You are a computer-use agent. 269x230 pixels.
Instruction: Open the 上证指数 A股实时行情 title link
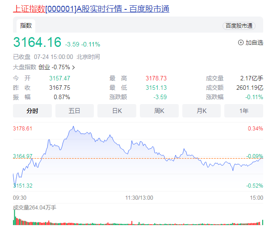[x=91, y=9]
